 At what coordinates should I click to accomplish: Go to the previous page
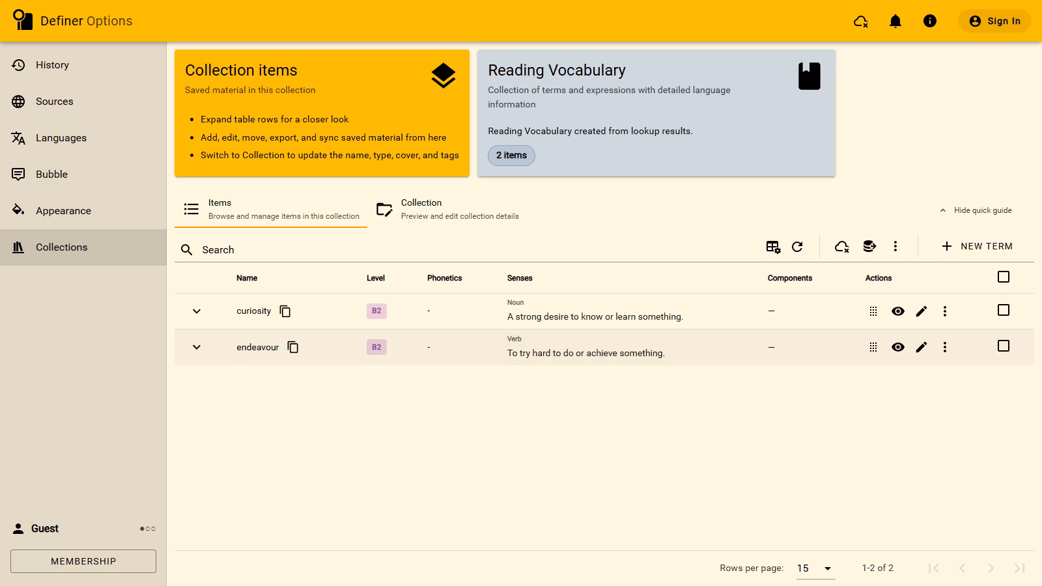(963, 568)
